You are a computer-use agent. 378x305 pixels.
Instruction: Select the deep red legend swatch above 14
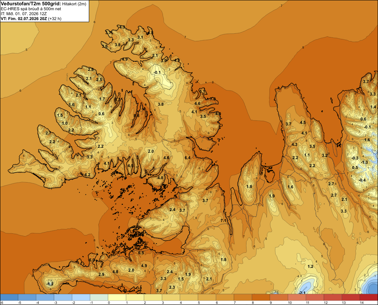tap(369, 297)
